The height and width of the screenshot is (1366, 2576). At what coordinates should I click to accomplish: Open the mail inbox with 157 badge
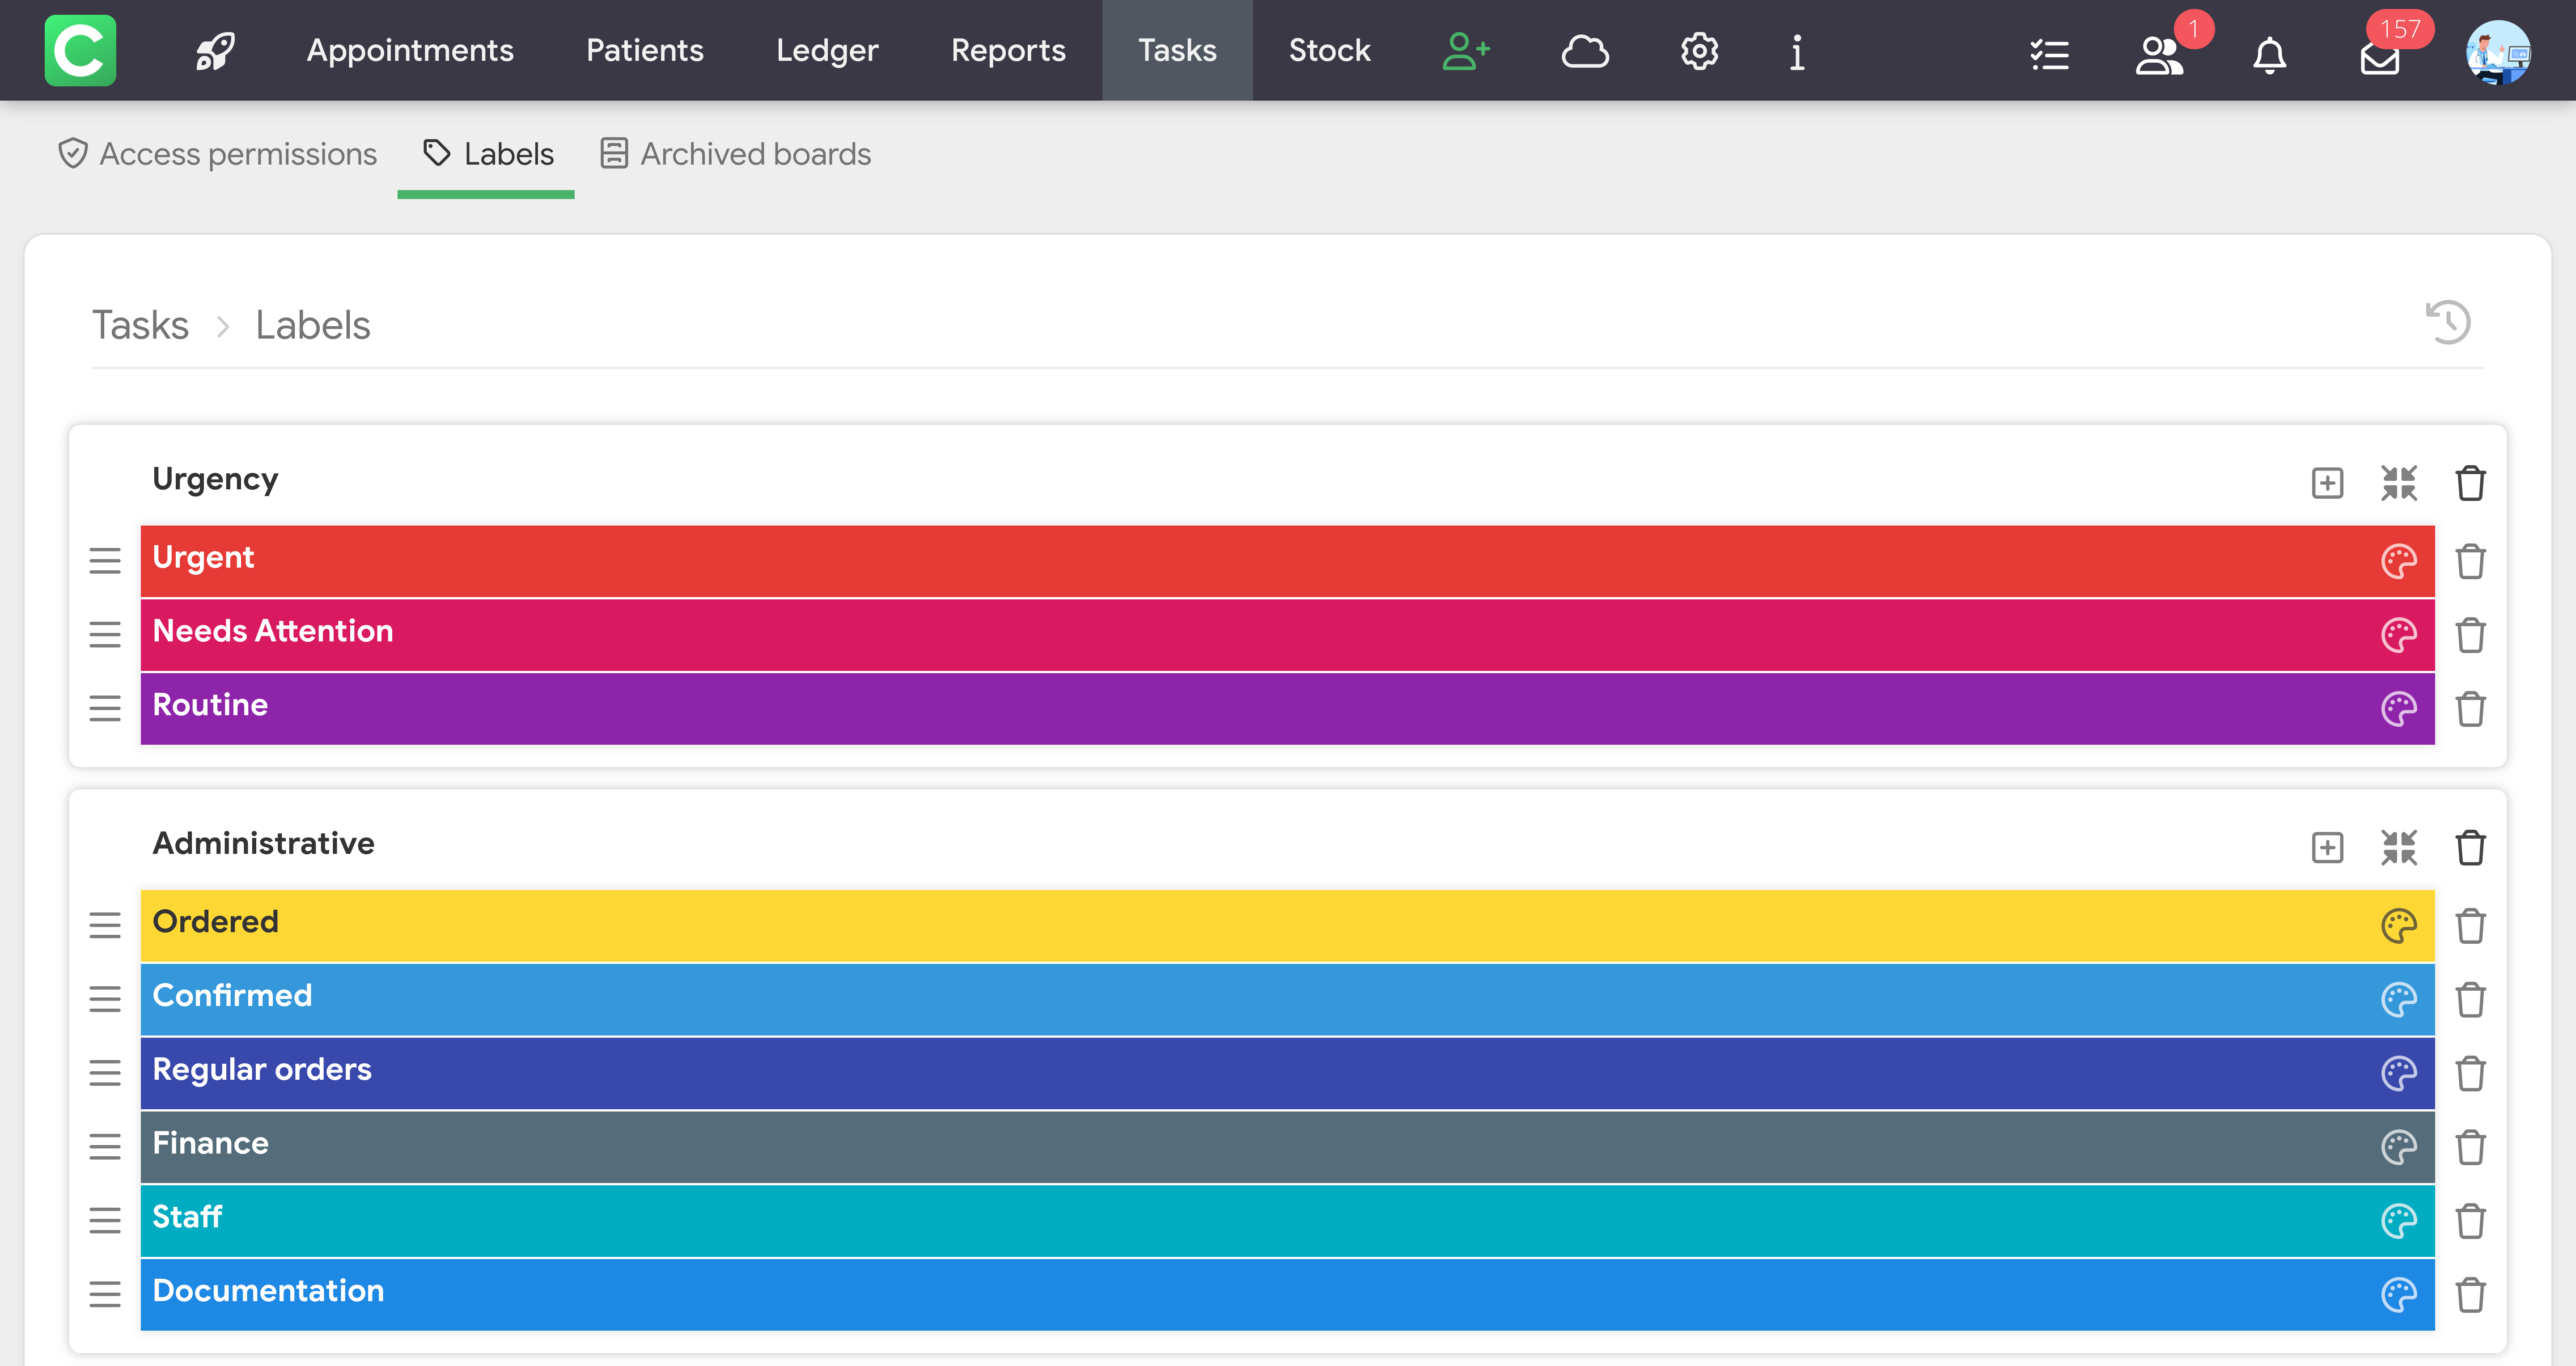[x=2380, y=57]
